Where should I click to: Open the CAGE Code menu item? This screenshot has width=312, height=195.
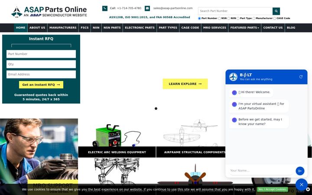point(190,28)
